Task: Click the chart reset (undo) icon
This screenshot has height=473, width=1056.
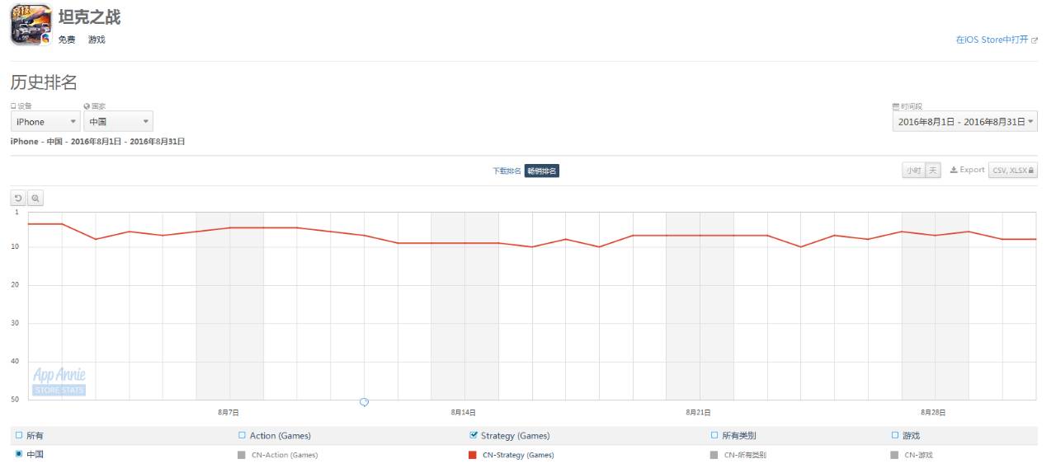Action: coord(18,199)
